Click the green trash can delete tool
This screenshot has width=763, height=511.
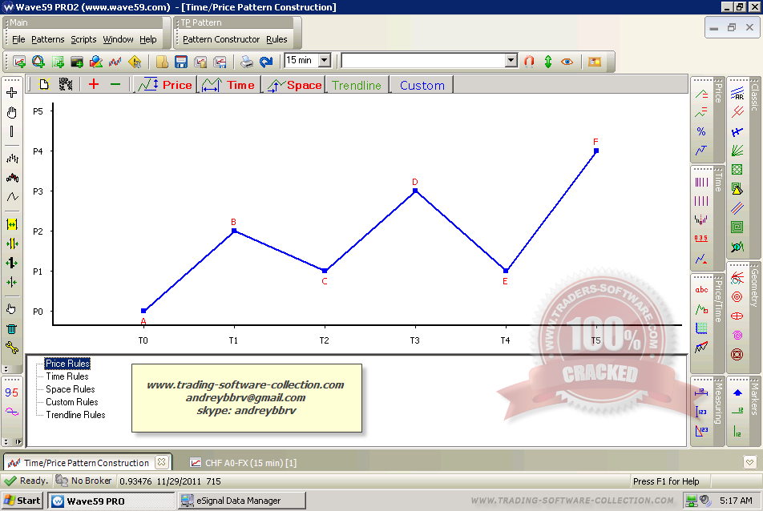click(x=11, y=328)
